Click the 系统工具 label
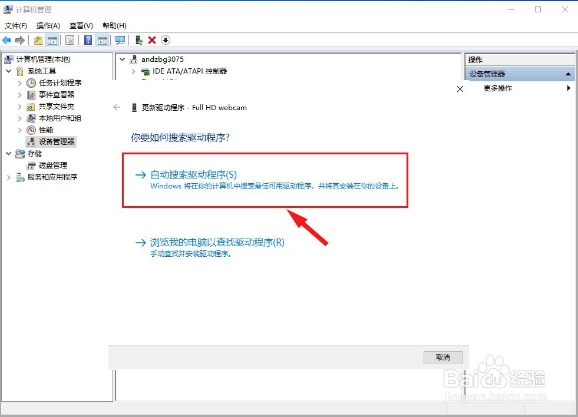The image size is (578, 417). click(x=42, y=71)
